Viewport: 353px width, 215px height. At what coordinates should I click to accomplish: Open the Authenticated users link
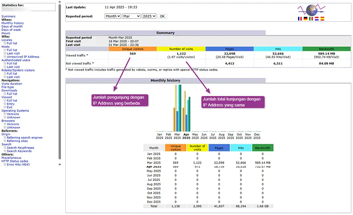pyautogui.click(x=16, y=60)
